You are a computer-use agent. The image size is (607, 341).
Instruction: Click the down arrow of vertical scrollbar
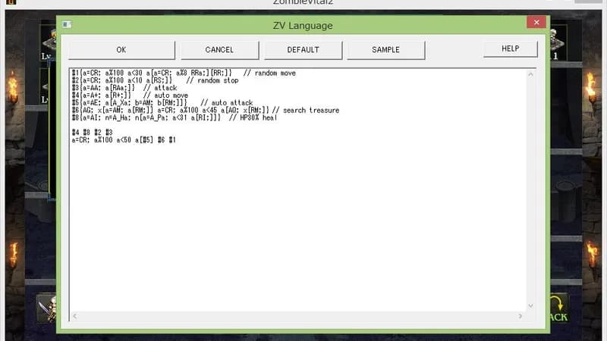[x=530, y=306]
